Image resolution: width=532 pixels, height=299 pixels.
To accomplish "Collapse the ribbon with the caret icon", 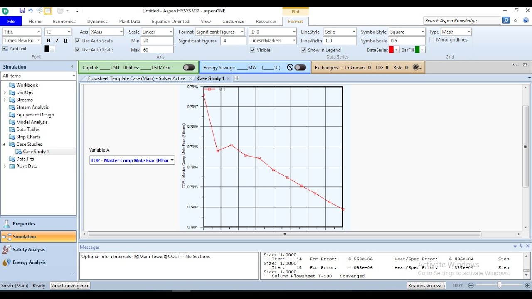I will click(515, 21).
